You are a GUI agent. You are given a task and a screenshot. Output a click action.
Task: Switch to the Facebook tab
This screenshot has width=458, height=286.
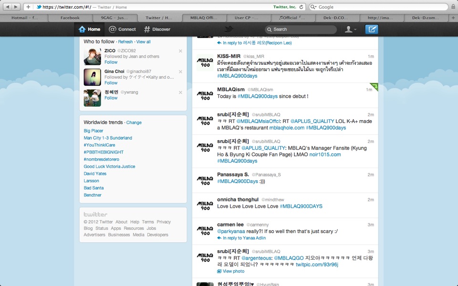(70, 18)
